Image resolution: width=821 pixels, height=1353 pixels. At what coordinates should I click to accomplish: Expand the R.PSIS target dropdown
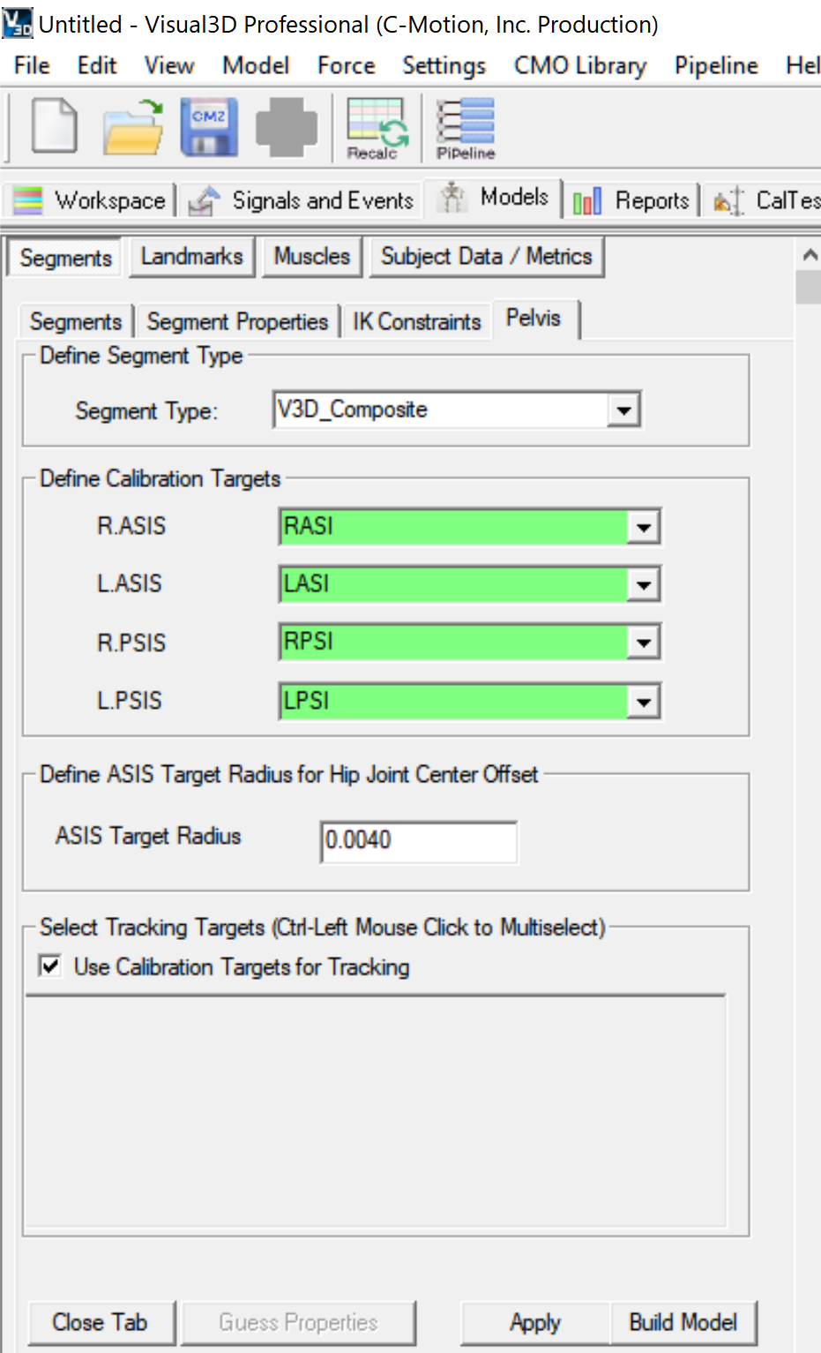click(644, 643)
